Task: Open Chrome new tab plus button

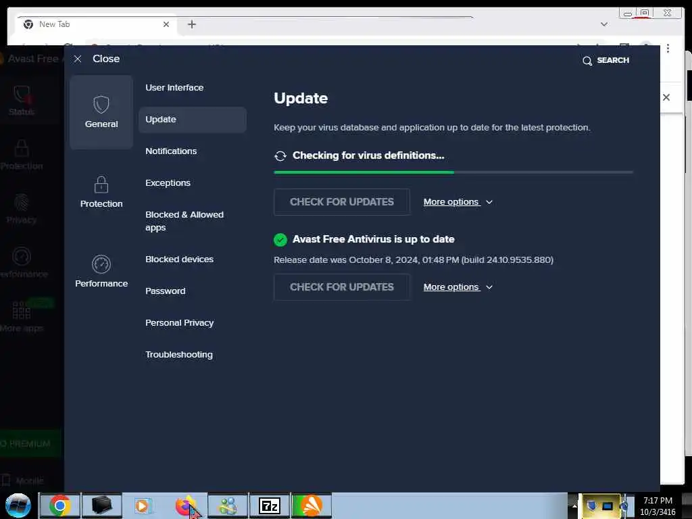Action: click(191, 24)
